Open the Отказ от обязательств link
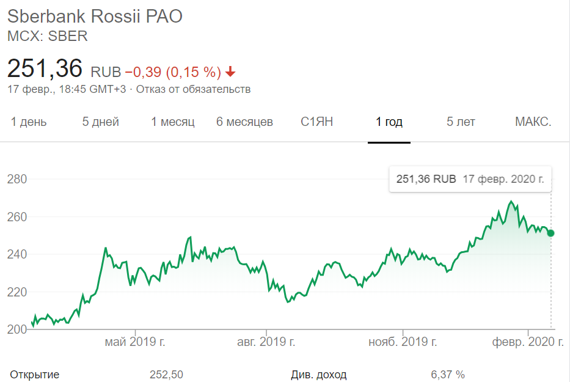The height and width of the screenshot is (382, 570). tap(193, 89)
